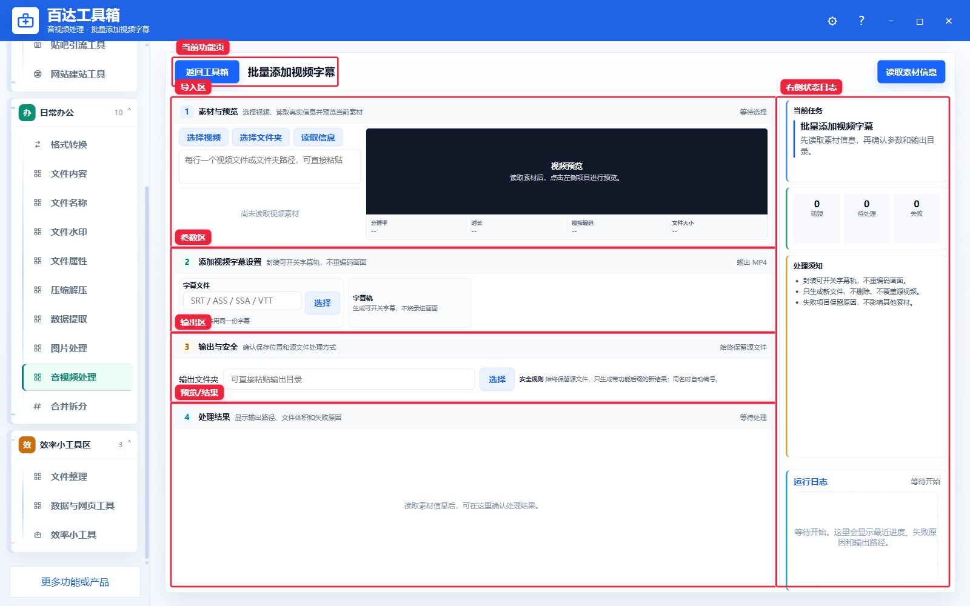Click the grid icon beside 数据提取
970x606 pixels.
click(38, 319)
